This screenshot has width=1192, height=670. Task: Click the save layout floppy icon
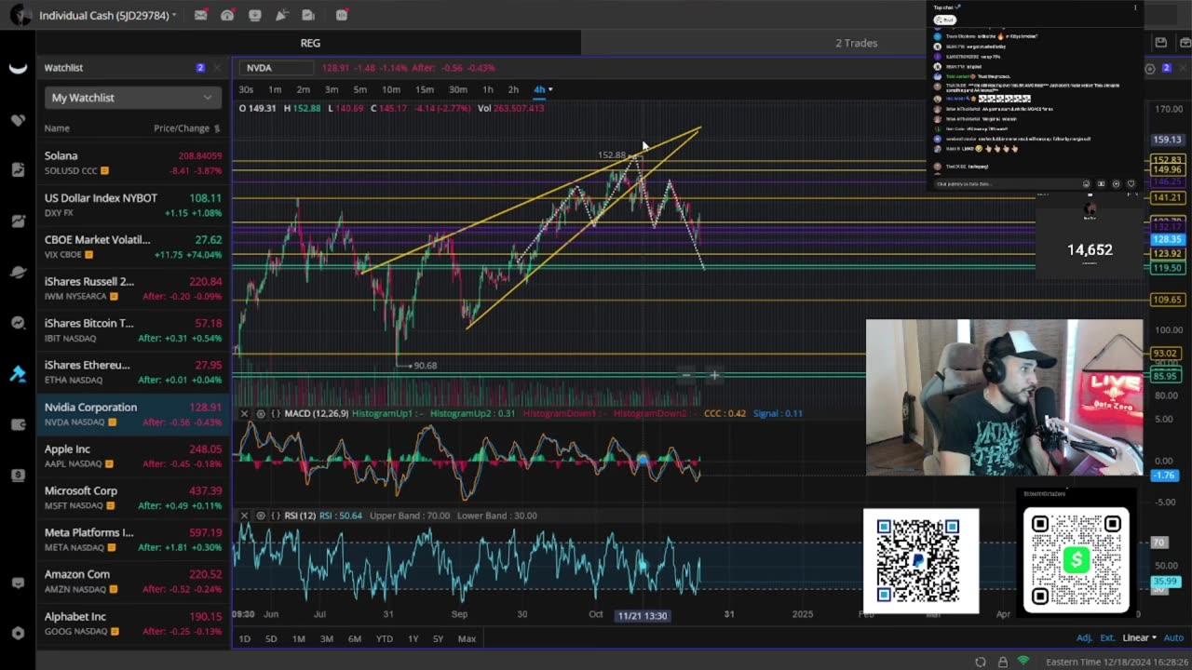point(1160,42)
